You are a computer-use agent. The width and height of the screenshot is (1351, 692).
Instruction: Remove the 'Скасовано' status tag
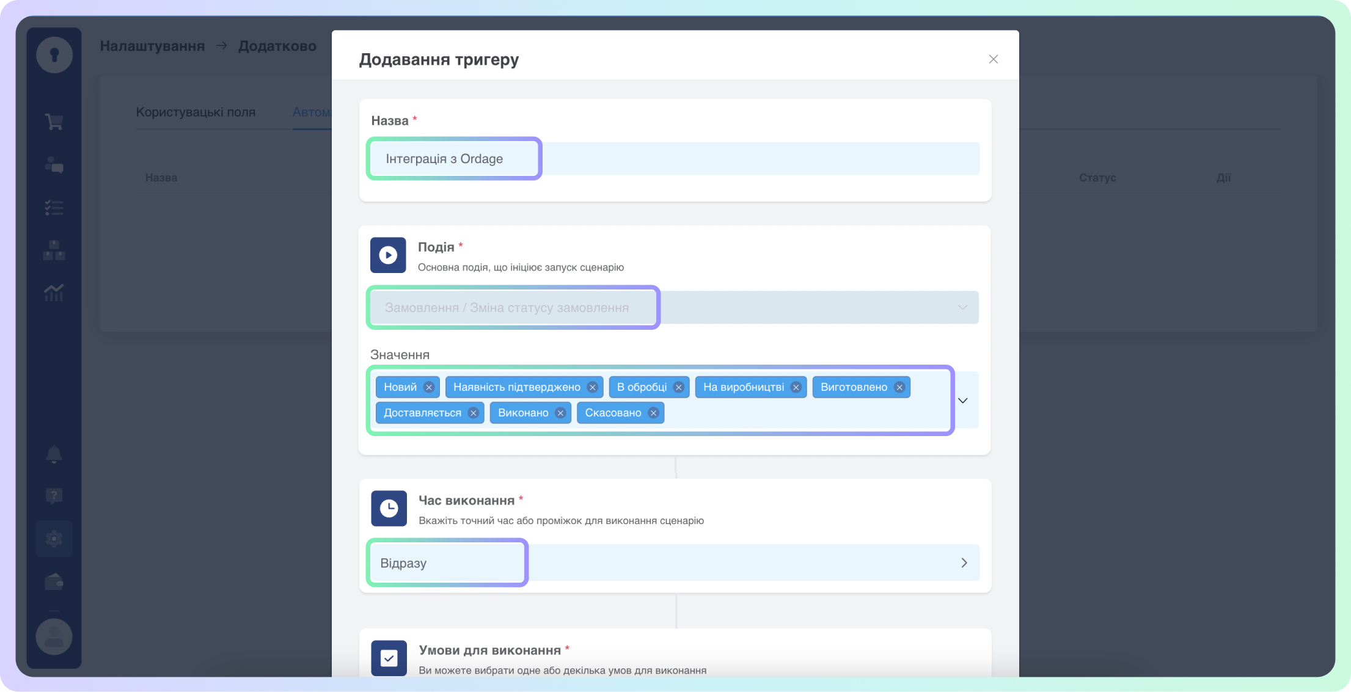[x=653, y=413]
